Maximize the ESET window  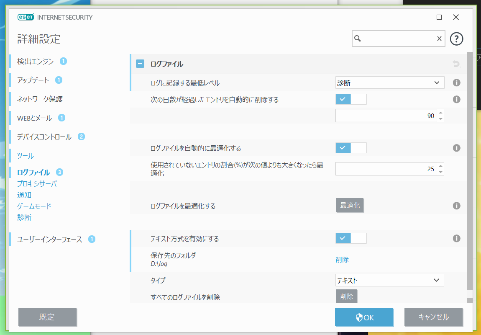tap(439, 17)
